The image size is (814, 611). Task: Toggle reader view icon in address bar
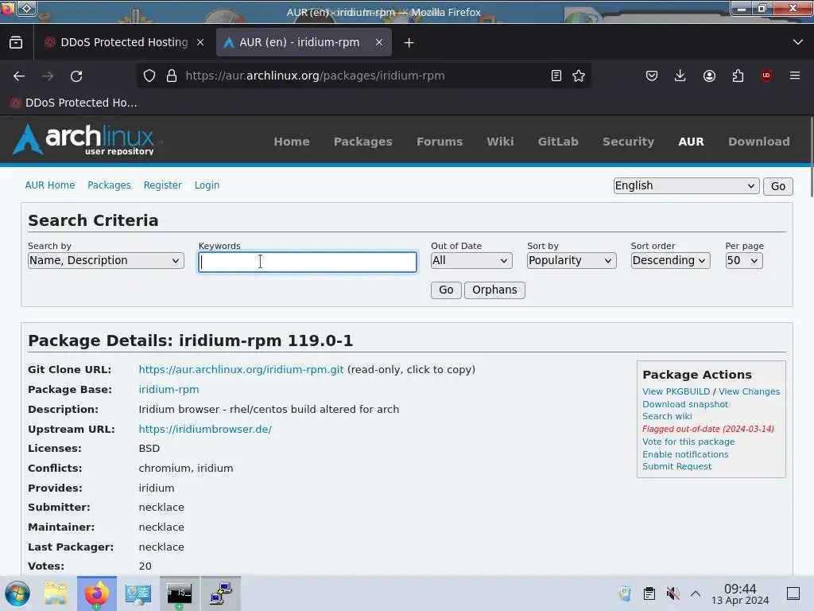pos(556,76)
